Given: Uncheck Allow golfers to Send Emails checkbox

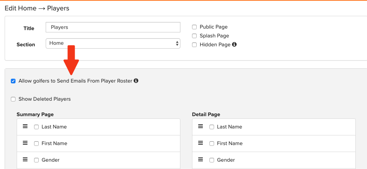Looking at the screenshot, I should point(13,81).
